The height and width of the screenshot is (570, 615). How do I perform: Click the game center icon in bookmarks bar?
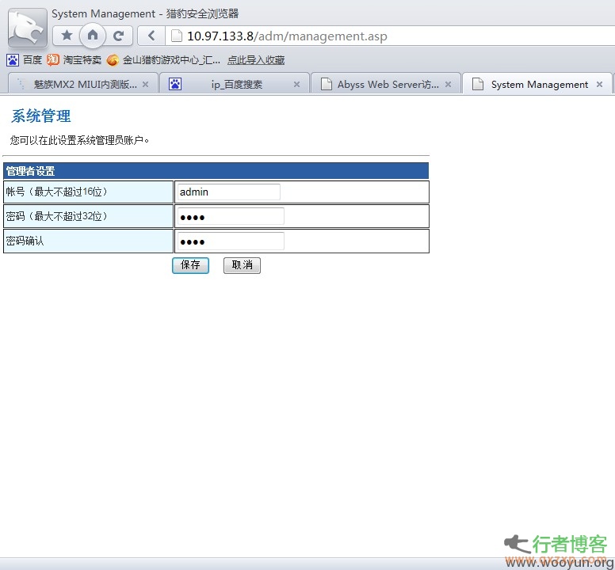(113, 60)
